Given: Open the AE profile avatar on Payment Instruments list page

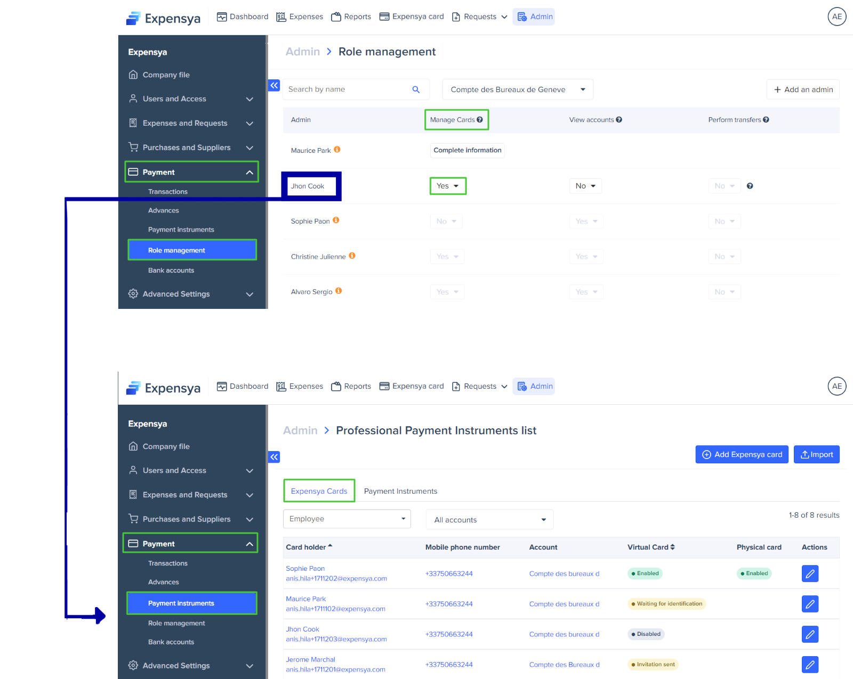Looking at the screenshot, I should (x=837, y=386).
